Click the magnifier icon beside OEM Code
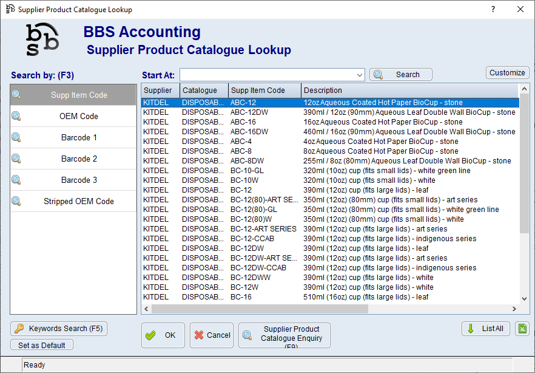This screenshot has height=373, width=535. pos(16,116)
